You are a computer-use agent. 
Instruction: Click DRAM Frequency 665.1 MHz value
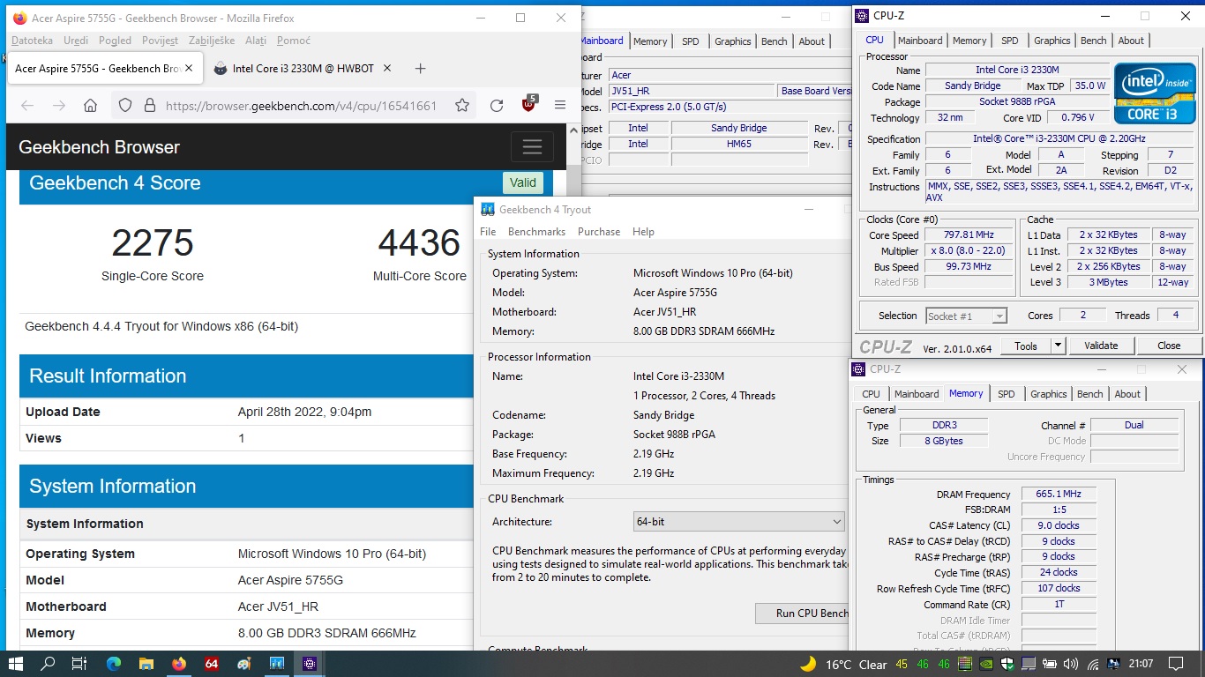coord(1059,494)
